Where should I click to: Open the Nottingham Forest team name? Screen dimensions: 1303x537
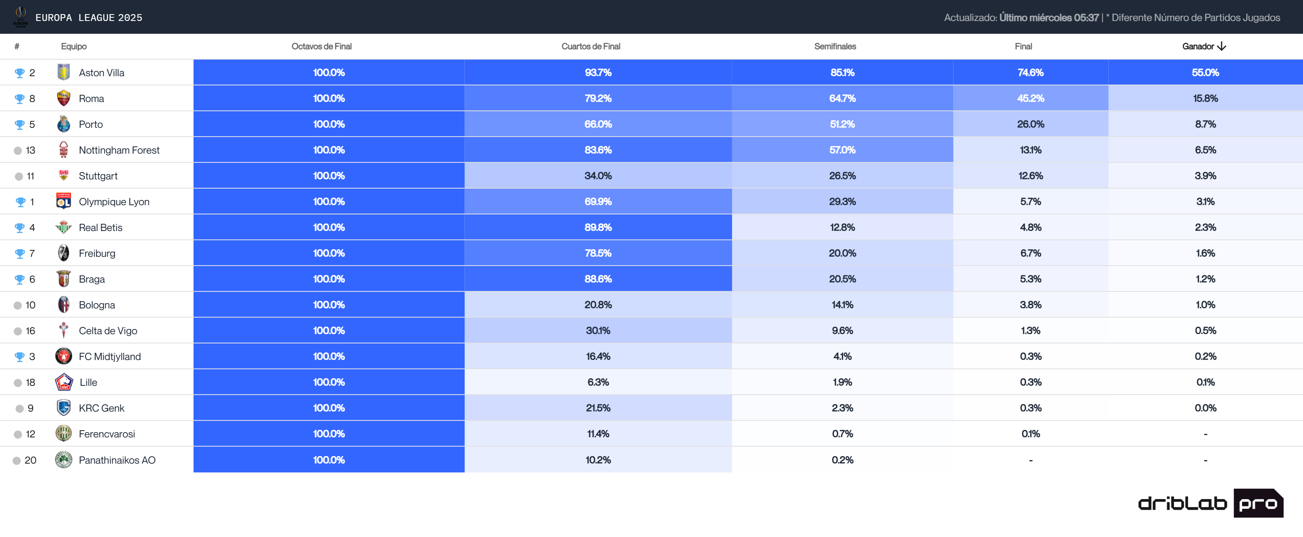click(x=119, y=150)
